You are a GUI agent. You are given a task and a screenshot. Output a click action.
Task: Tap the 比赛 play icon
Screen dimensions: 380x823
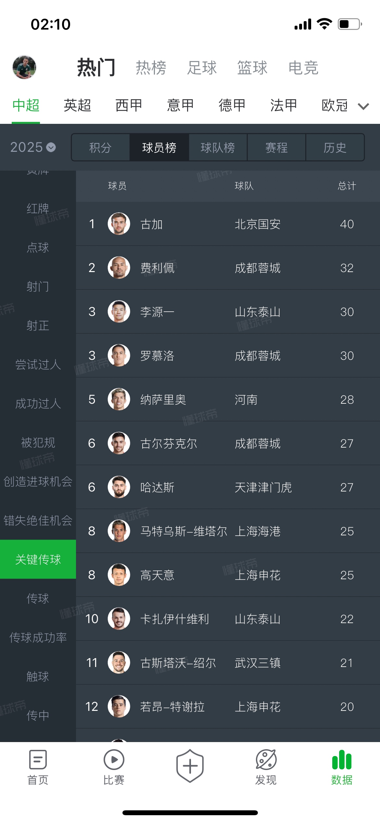tap(114, 760)
